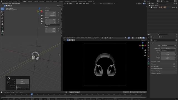Open the Output properties tab icon
The image size is (178, 100).
149,43
